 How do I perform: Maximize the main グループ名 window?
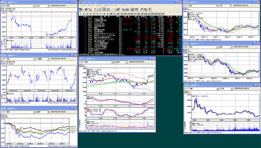click(177, 2)
